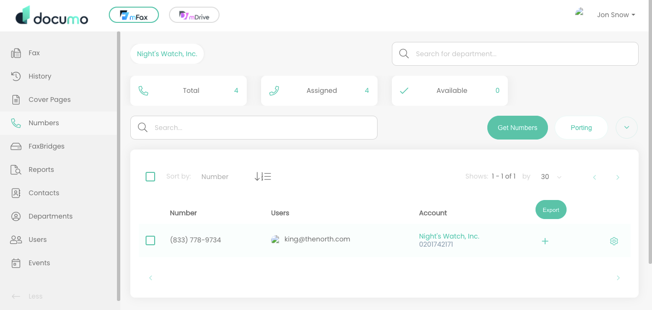Switch to the mFax tab
Viewport: 652px width, 310px height.
coord(134,15)
